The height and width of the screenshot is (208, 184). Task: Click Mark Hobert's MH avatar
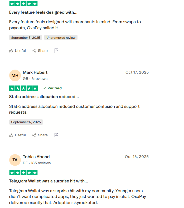pyautogui.click(x=15, y=75)
